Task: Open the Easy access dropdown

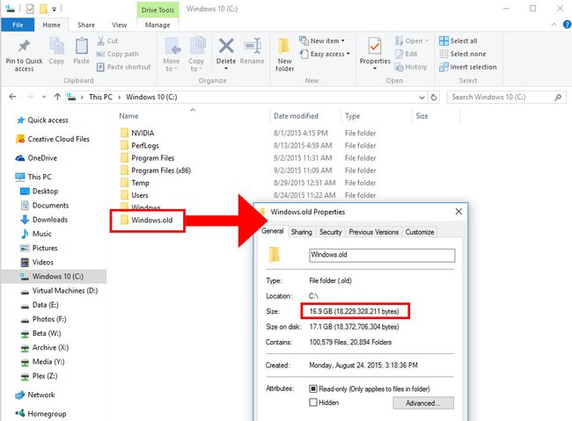Action: (348, 54)
